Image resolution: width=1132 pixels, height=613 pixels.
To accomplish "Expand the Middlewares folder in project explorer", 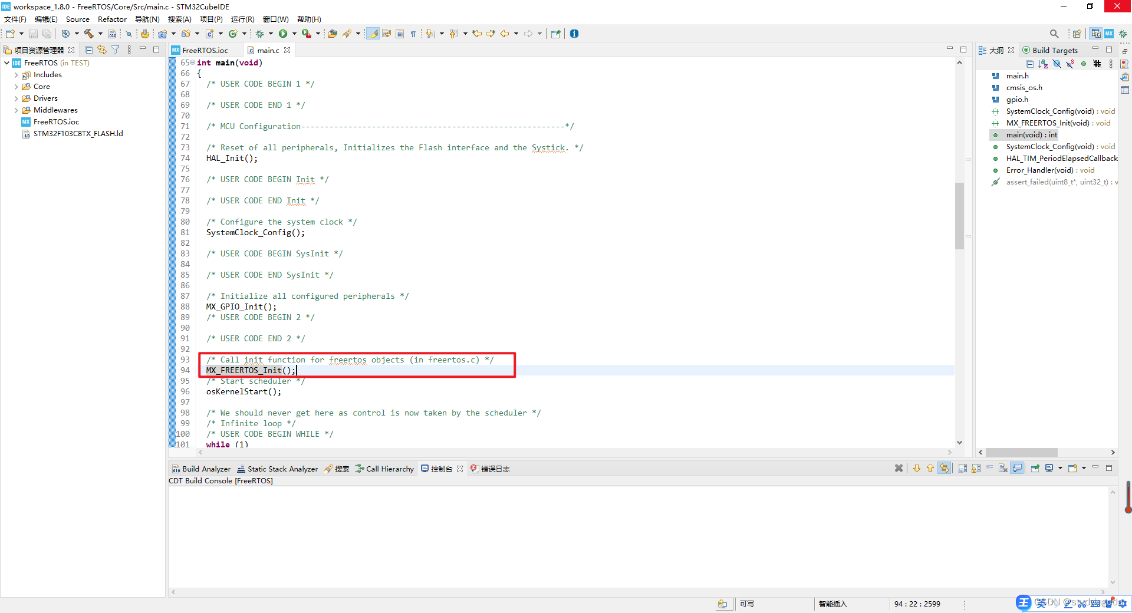I will point(17,110).
